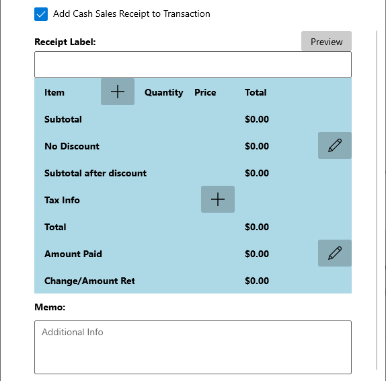
Task: Focus the Receipt Label text box
Action: pyautogui.click(x=193, y=65)
